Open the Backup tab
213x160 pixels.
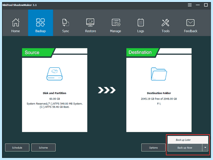click(40, 23)
